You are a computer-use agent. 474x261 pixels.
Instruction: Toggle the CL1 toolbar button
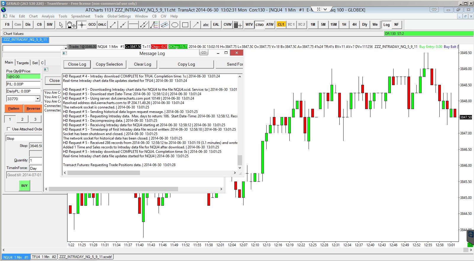[x=281, y=25]
